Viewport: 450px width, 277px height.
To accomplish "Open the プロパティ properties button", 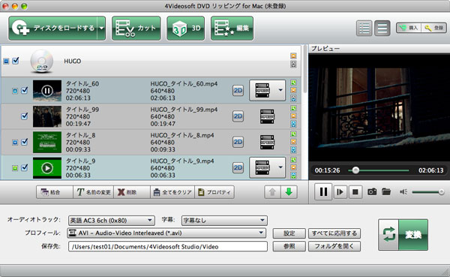I will point(214,192).
